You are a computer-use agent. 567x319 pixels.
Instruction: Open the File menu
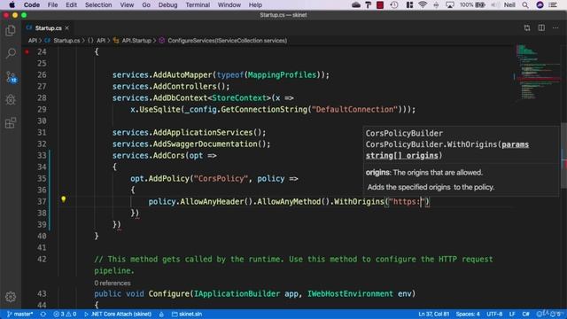click(52, 4)
